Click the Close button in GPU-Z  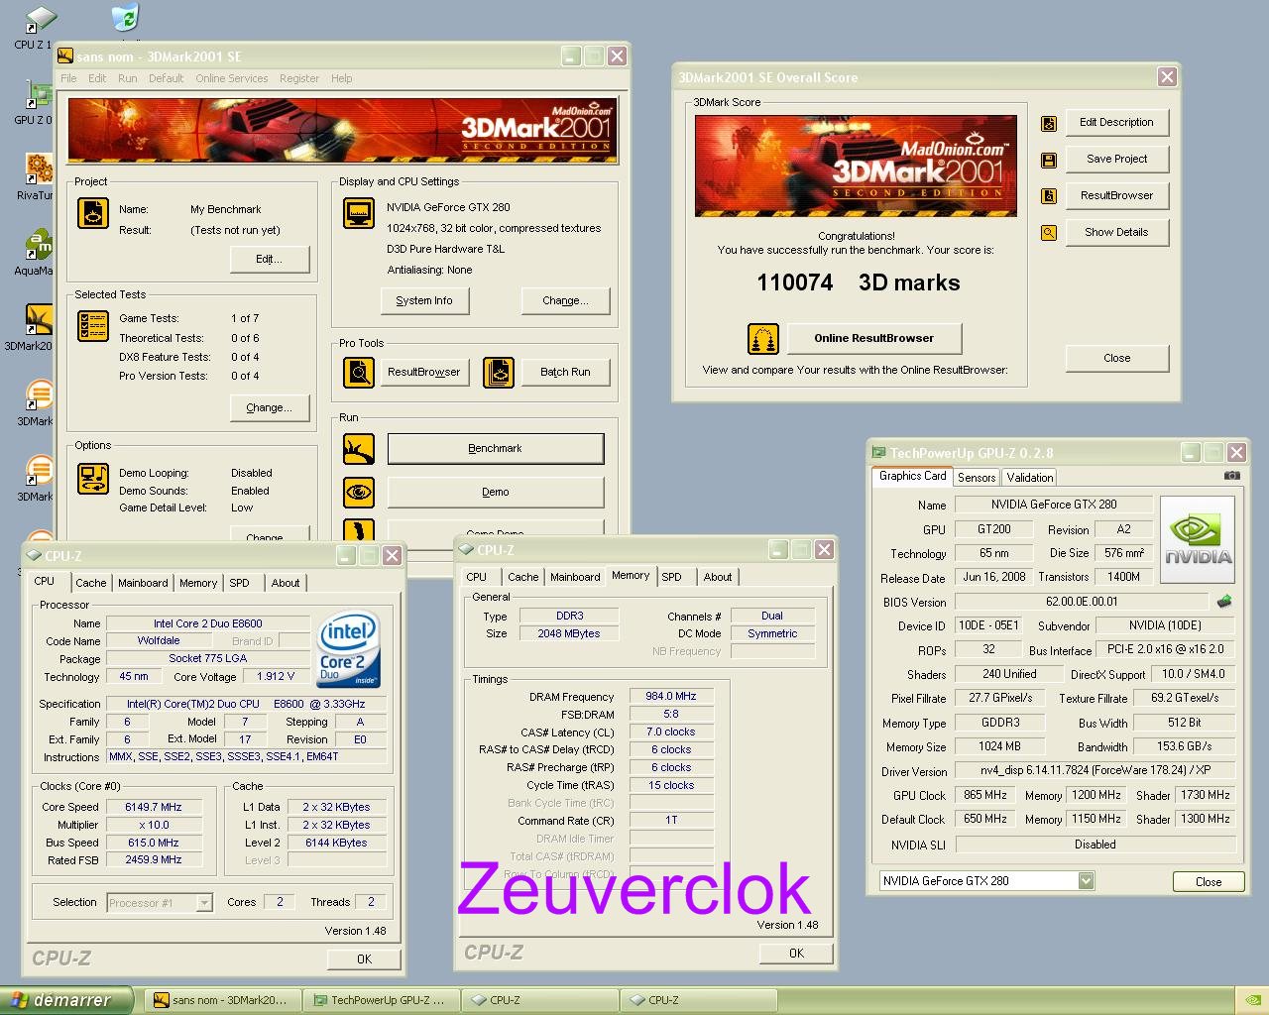pos(1209,881)
